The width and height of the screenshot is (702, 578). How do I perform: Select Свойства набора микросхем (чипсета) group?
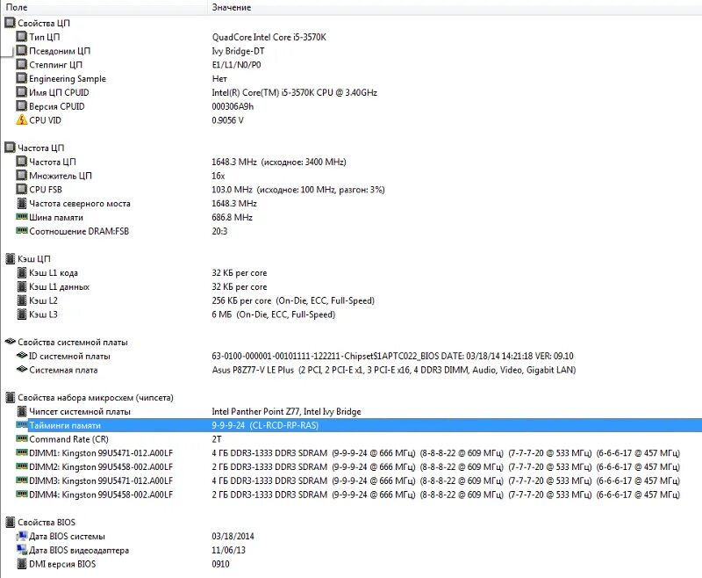96,398
